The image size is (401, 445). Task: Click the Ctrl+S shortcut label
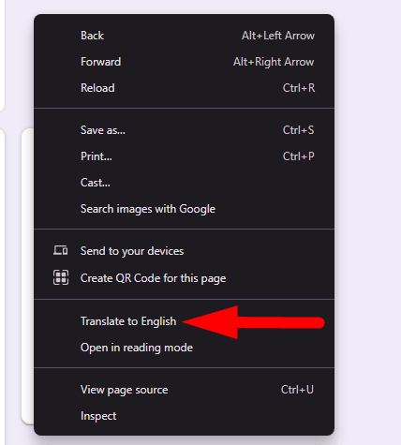[298, 130]
